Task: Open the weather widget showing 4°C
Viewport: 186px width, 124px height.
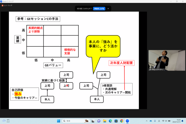Action: [x=6, y=121]
